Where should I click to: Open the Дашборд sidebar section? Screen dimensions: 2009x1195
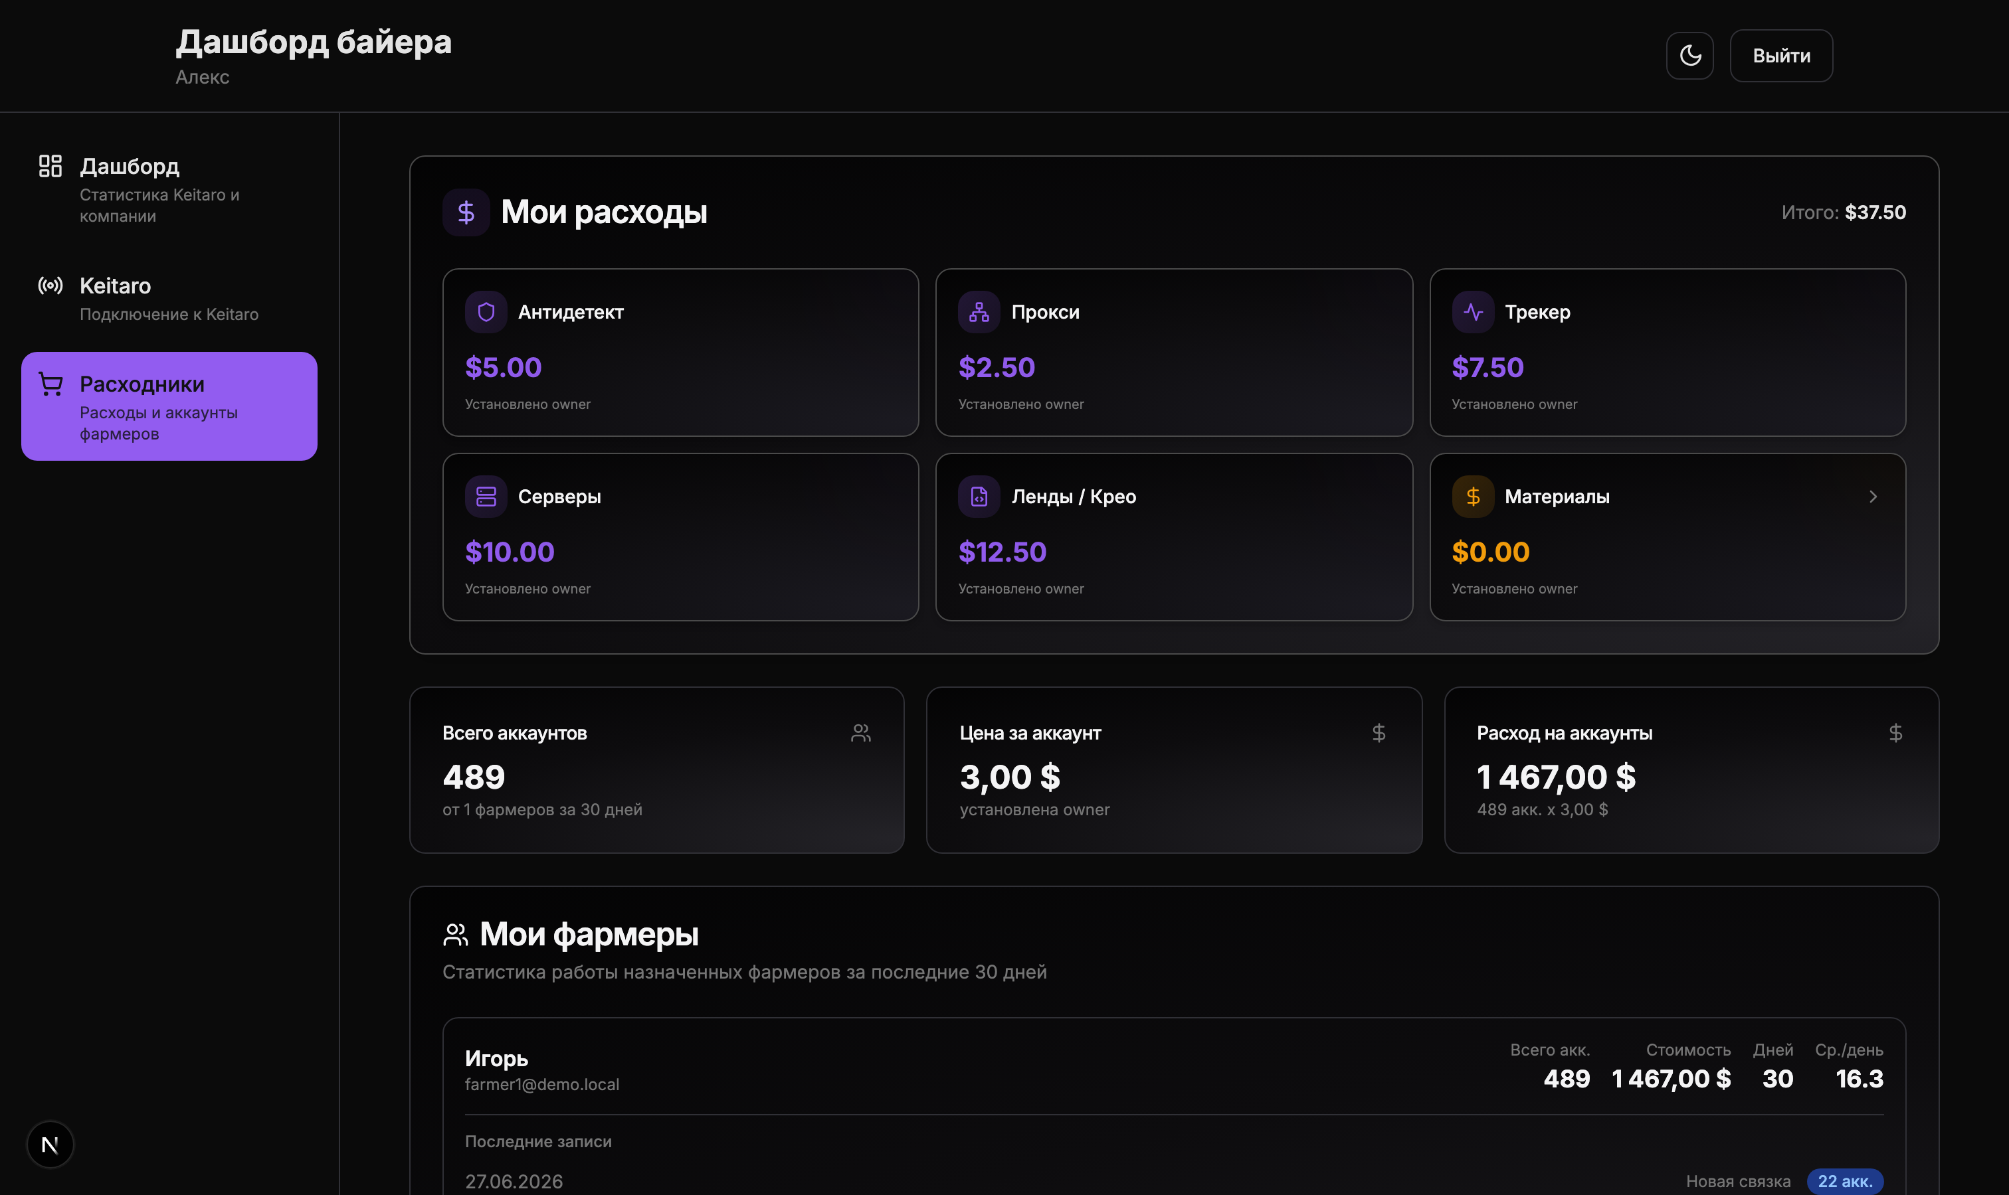point(169,189)
